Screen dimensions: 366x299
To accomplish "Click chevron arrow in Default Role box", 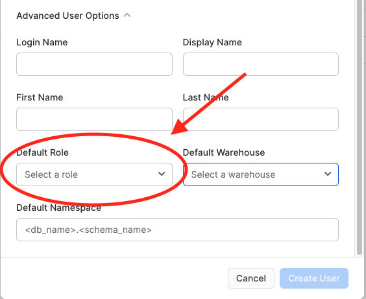I will point(162,174).
